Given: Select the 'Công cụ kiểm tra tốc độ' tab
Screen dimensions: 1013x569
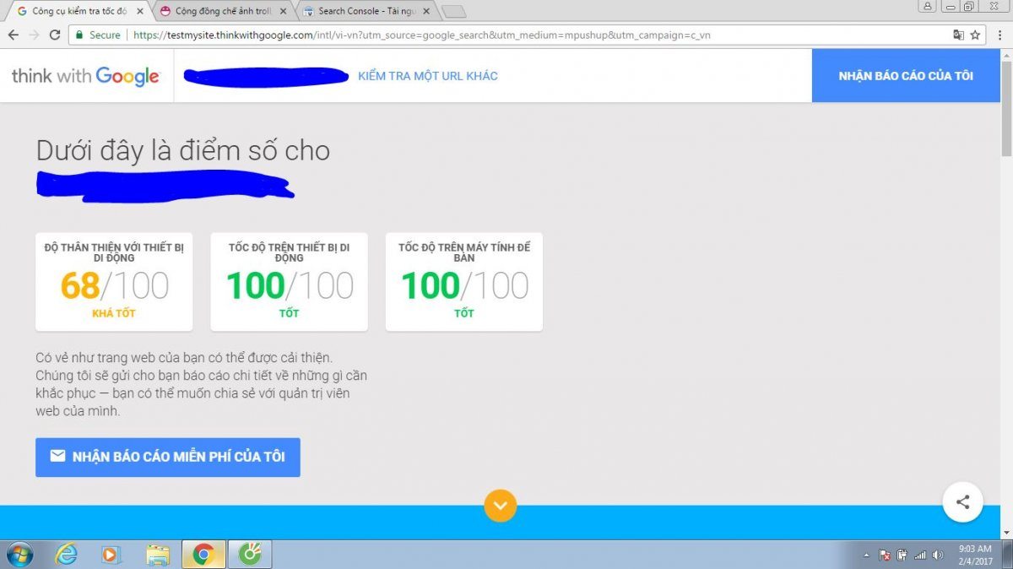Looking at the screenshot, I should (x=79, y=12).
